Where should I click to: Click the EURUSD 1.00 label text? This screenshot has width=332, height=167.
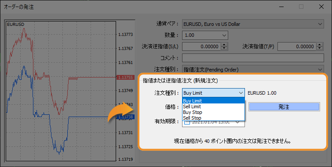[262, 93]
